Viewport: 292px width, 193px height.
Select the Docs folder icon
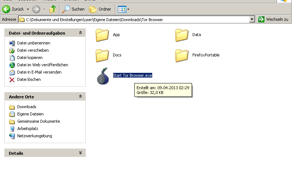point(102,55)
